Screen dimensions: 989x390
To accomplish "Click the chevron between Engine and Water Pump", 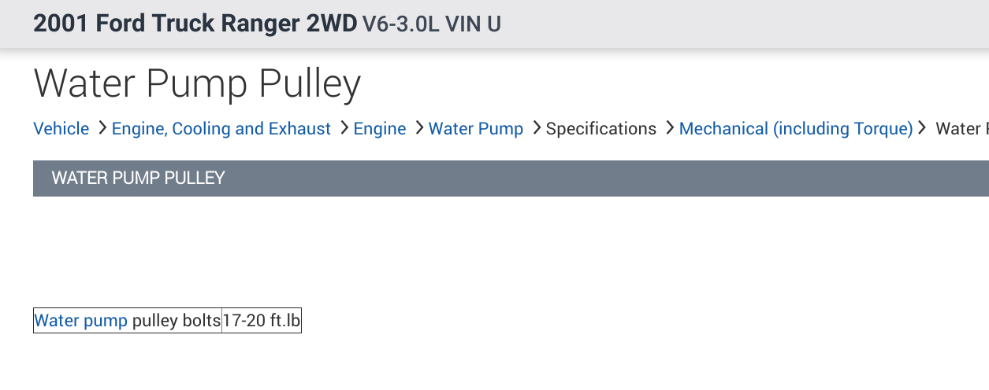I will click(418, 128).
